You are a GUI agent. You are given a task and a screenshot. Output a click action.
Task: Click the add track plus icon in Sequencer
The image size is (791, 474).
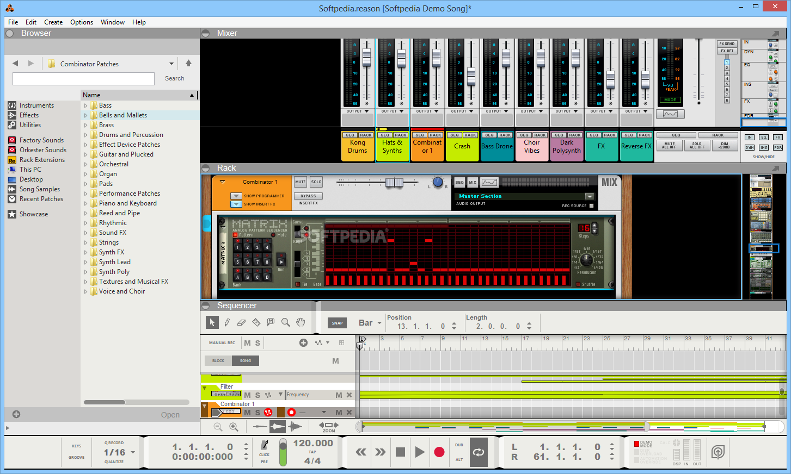pyautogui.click(x=303, y=342)
